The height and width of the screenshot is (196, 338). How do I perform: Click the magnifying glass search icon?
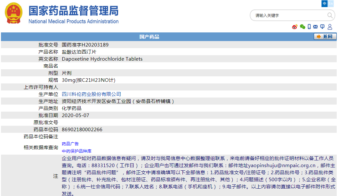330,15
